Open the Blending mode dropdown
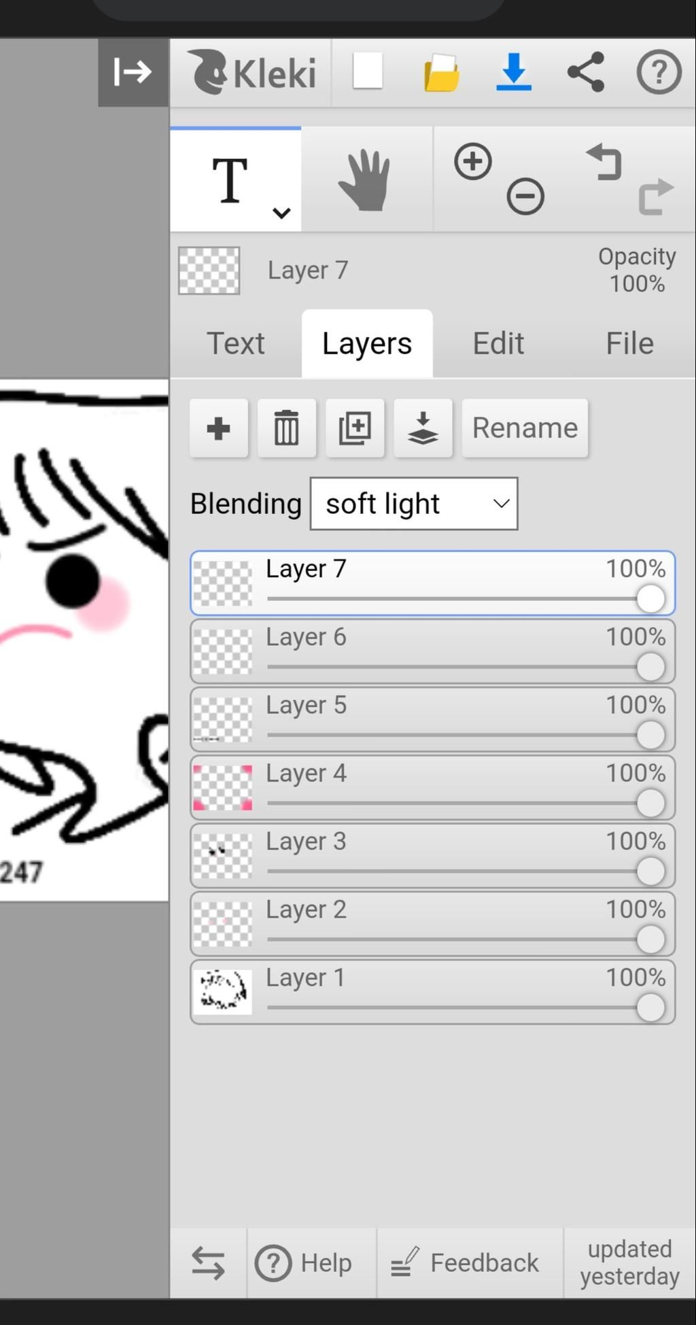The image size is (696, 1325). (x=414, y=504)
